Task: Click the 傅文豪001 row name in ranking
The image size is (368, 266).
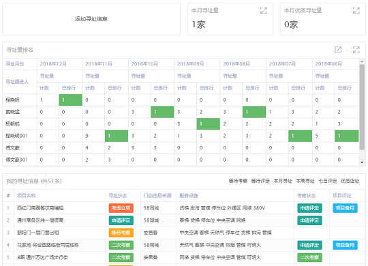Action: click(16, 160)
